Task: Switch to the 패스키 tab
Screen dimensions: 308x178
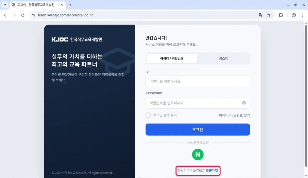Action: [x=223, y=59]
